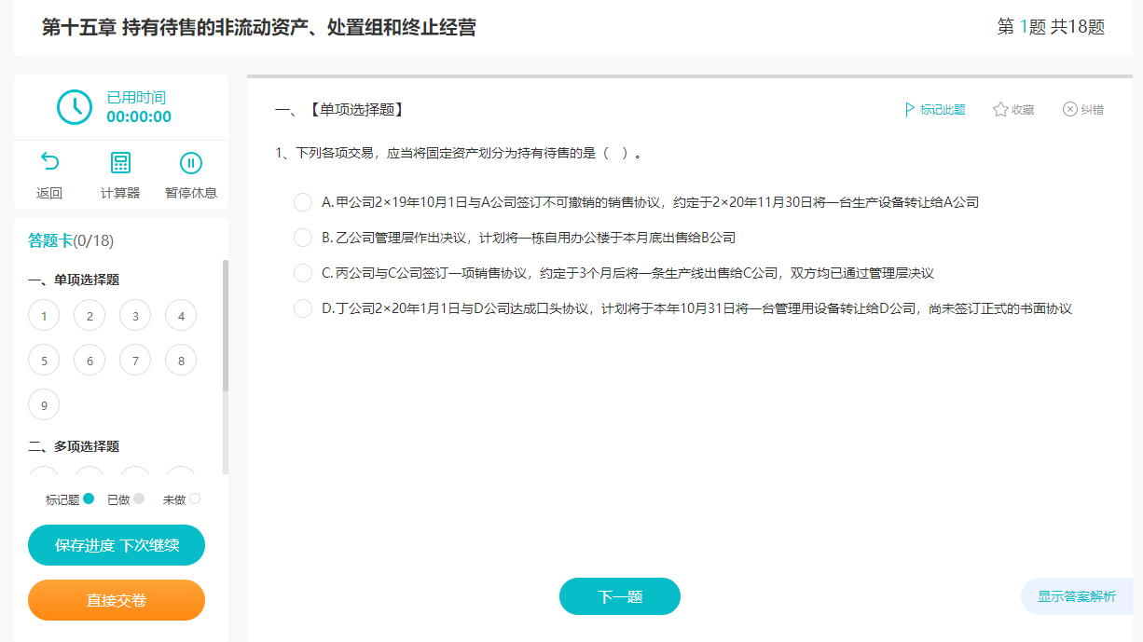Click the clock icon beside 已用时间
Screen dimensions: 1143x642
click(75, 106)
